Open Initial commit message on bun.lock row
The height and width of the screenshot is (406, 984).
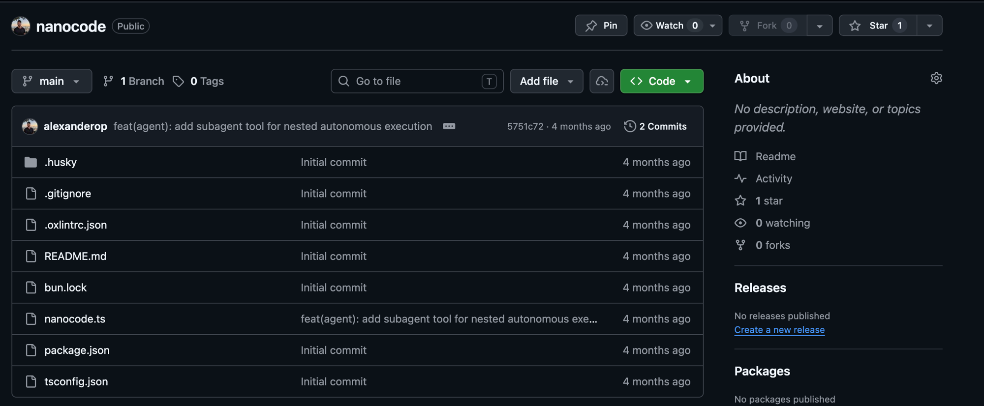[x=334, y=288]
